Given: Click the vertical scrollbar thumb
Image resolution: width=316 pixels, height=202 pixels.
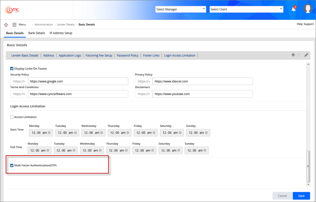Looking at the screenshot, I should pos(308,166).
